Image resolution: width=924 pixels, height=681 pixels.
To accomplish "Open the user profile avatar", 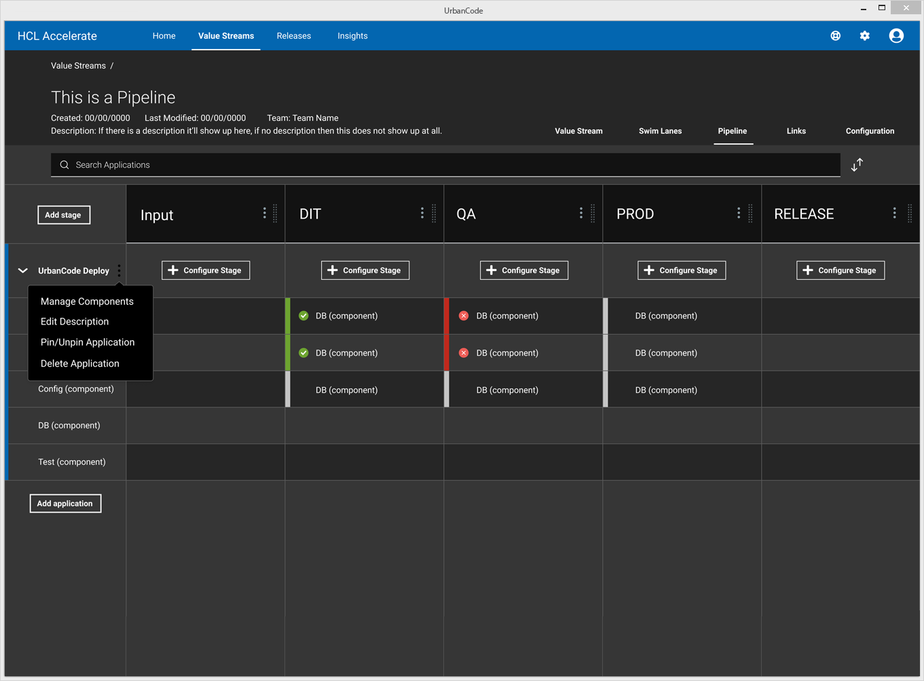I will pos(896,36).
